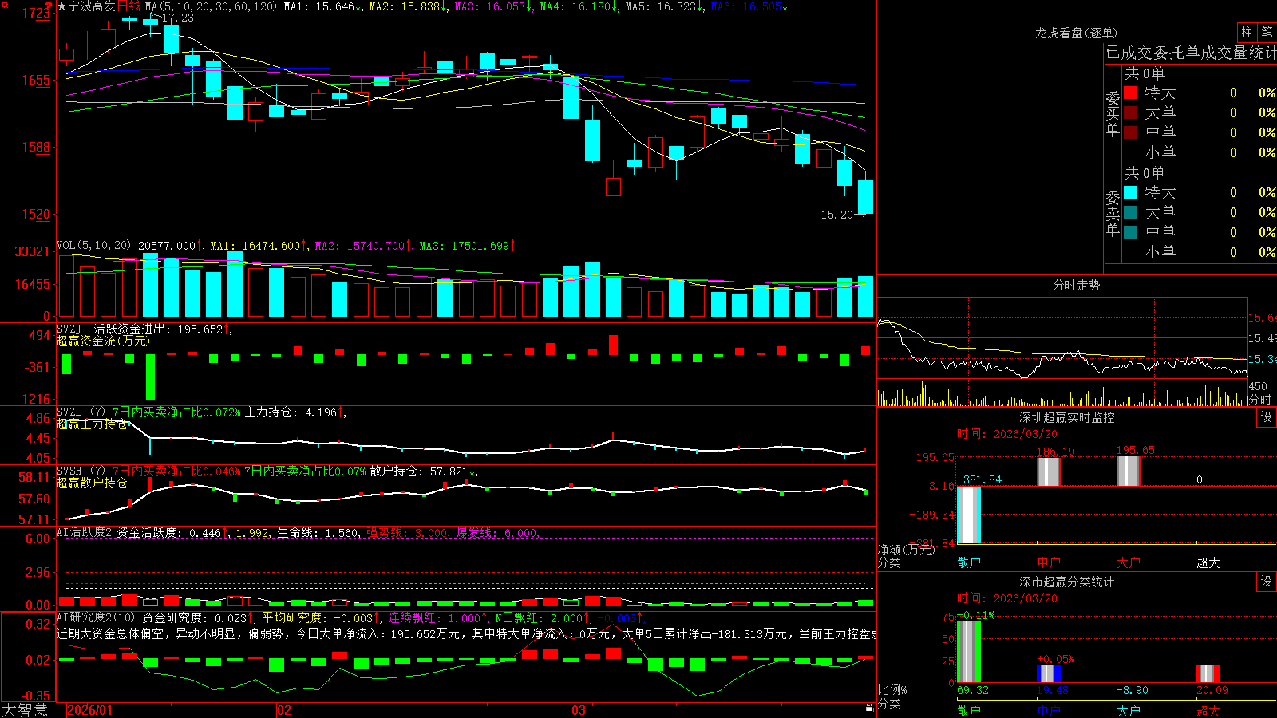Select the teal 大单 sell-order swatch
The width and height of the screenshot is (1277, 718).
1130,212
